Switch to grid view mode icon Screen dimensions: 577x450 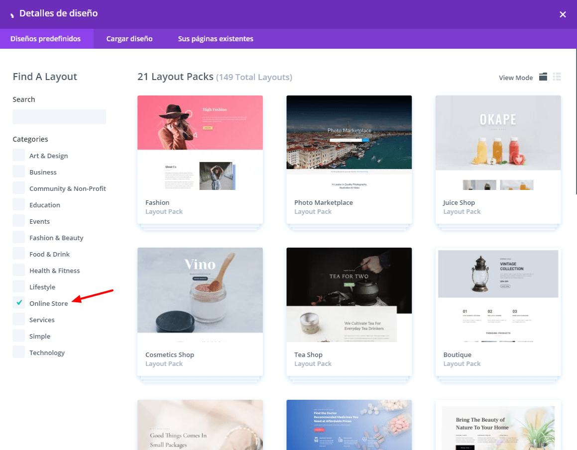point(543,77)
